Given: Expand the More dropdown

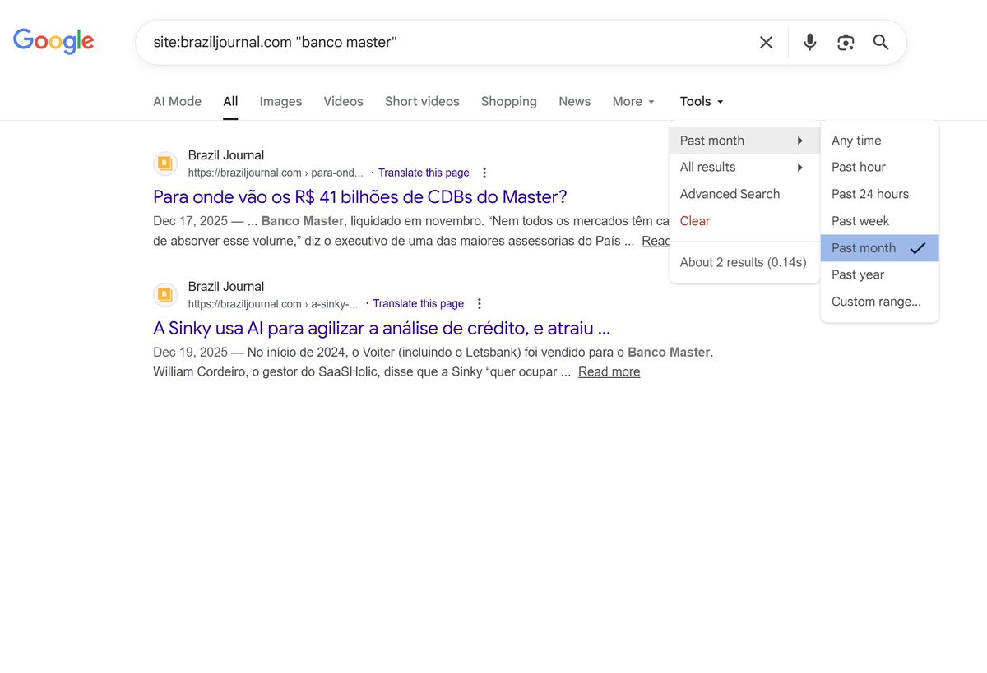Looking at the screenshot, I should (x=633, y=101).
